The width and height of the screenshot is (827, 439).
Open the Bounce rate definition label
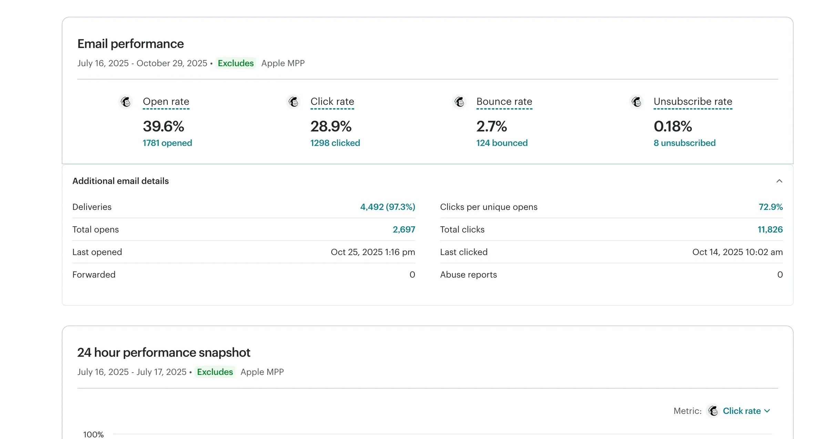pos(504,102)
